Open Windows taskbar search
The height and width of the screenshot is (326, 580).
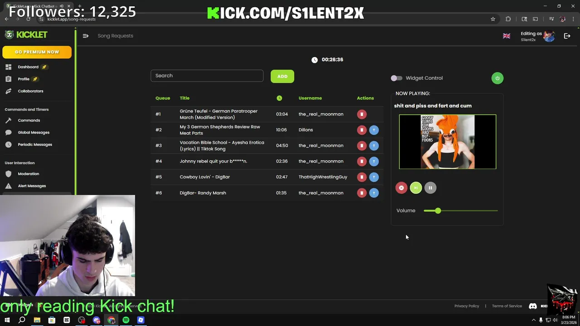click(x=22, y=320)
